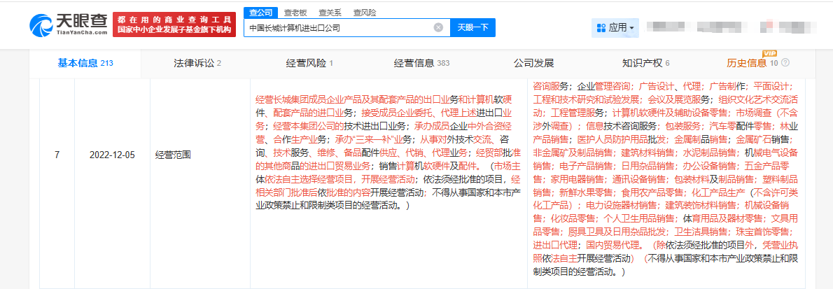Image resolution: width=833 pixels, height=289 pixels.
Task: Click the 天眼一下 search button
Action: [472, 27]
